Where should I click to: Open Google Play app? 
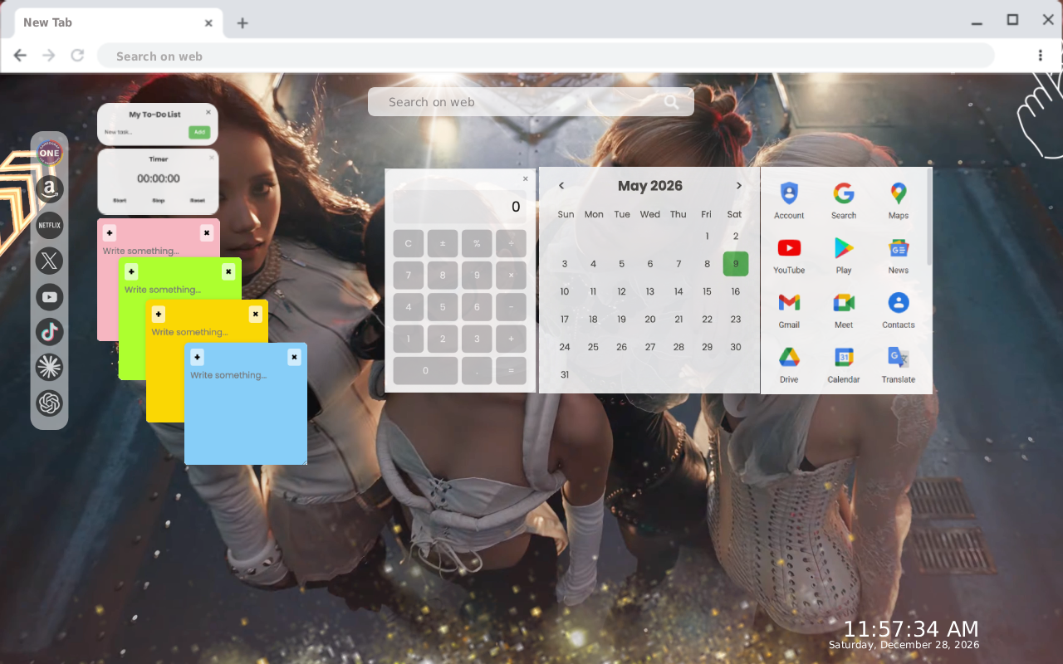(844, 255)
